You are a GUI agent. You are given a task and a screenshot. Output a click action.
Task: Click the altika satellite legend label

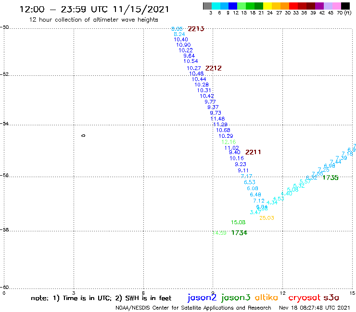point(267,298)
